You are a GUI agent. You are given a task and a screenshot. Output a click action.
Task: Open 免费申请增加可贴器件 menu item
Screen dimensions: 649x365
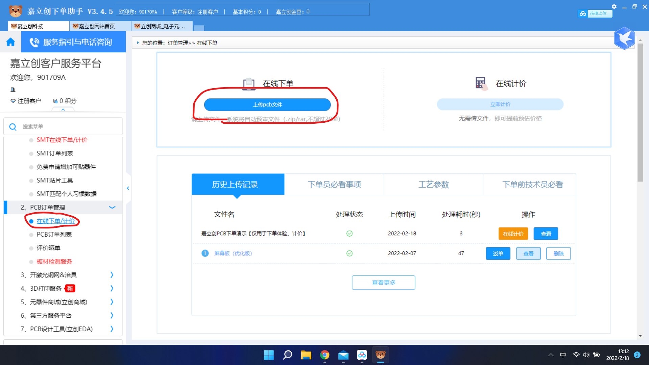pos(66,167)
